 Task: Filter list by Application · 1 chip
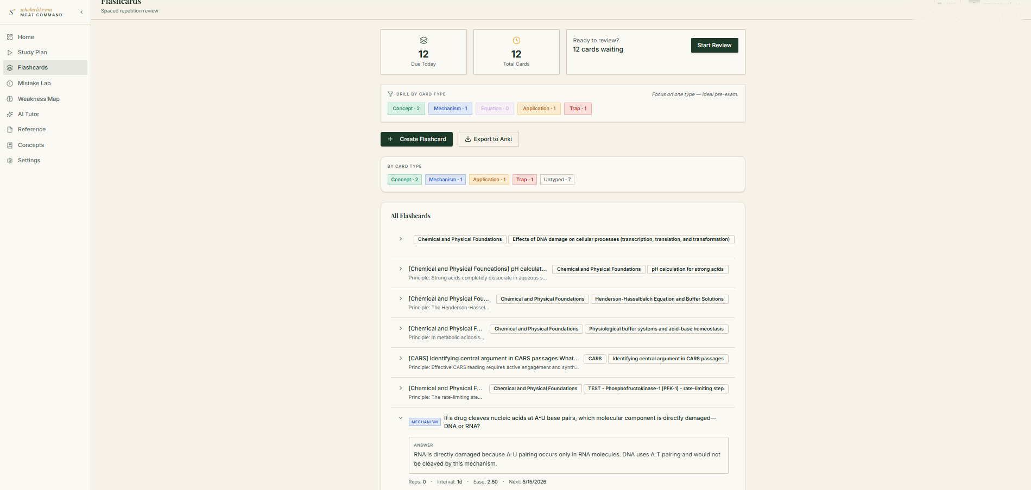(x=489, y=180)
